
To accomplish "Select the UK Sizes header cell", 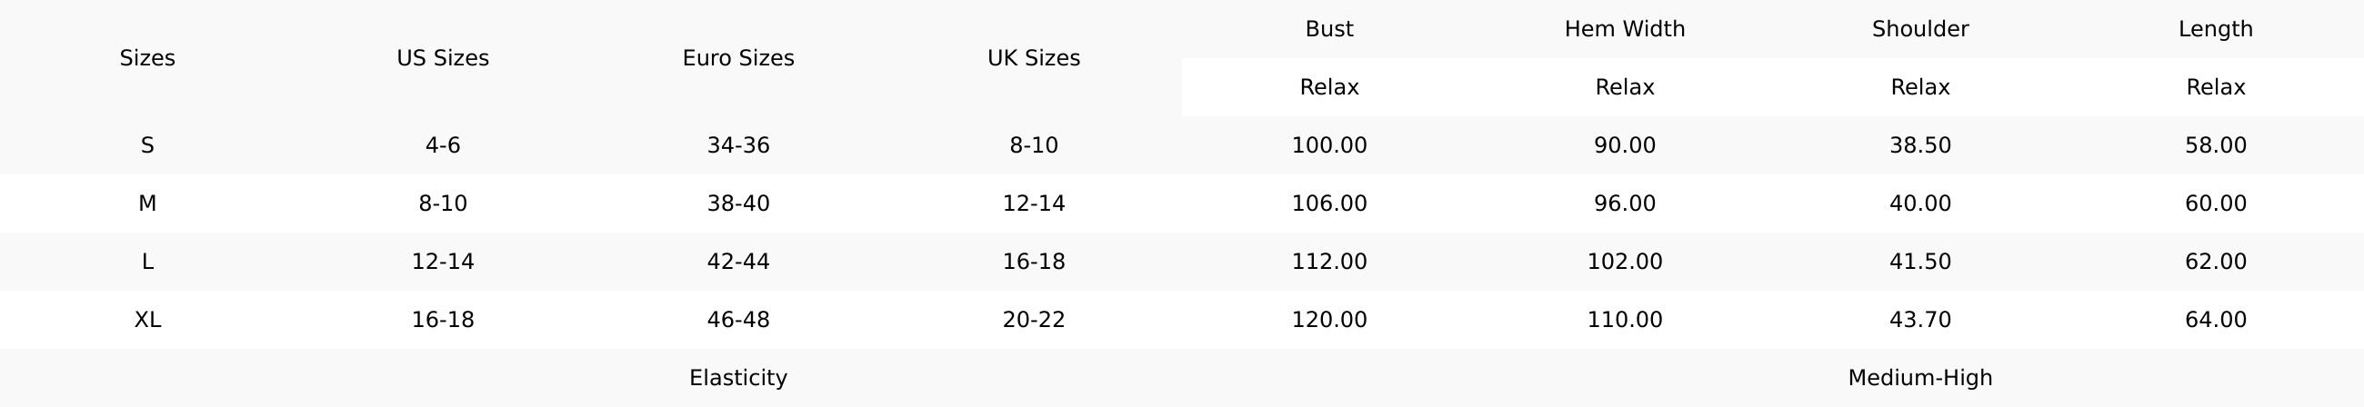I will click(x=1033, y=58).
